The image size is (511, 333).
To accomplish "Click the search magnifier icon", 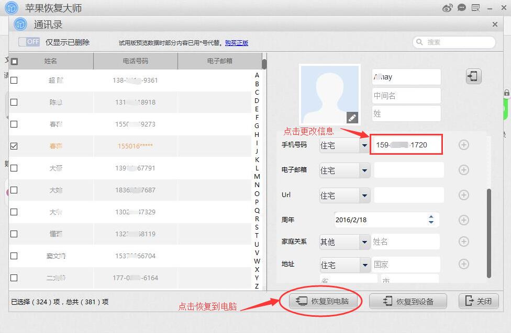I will (420, 42).
